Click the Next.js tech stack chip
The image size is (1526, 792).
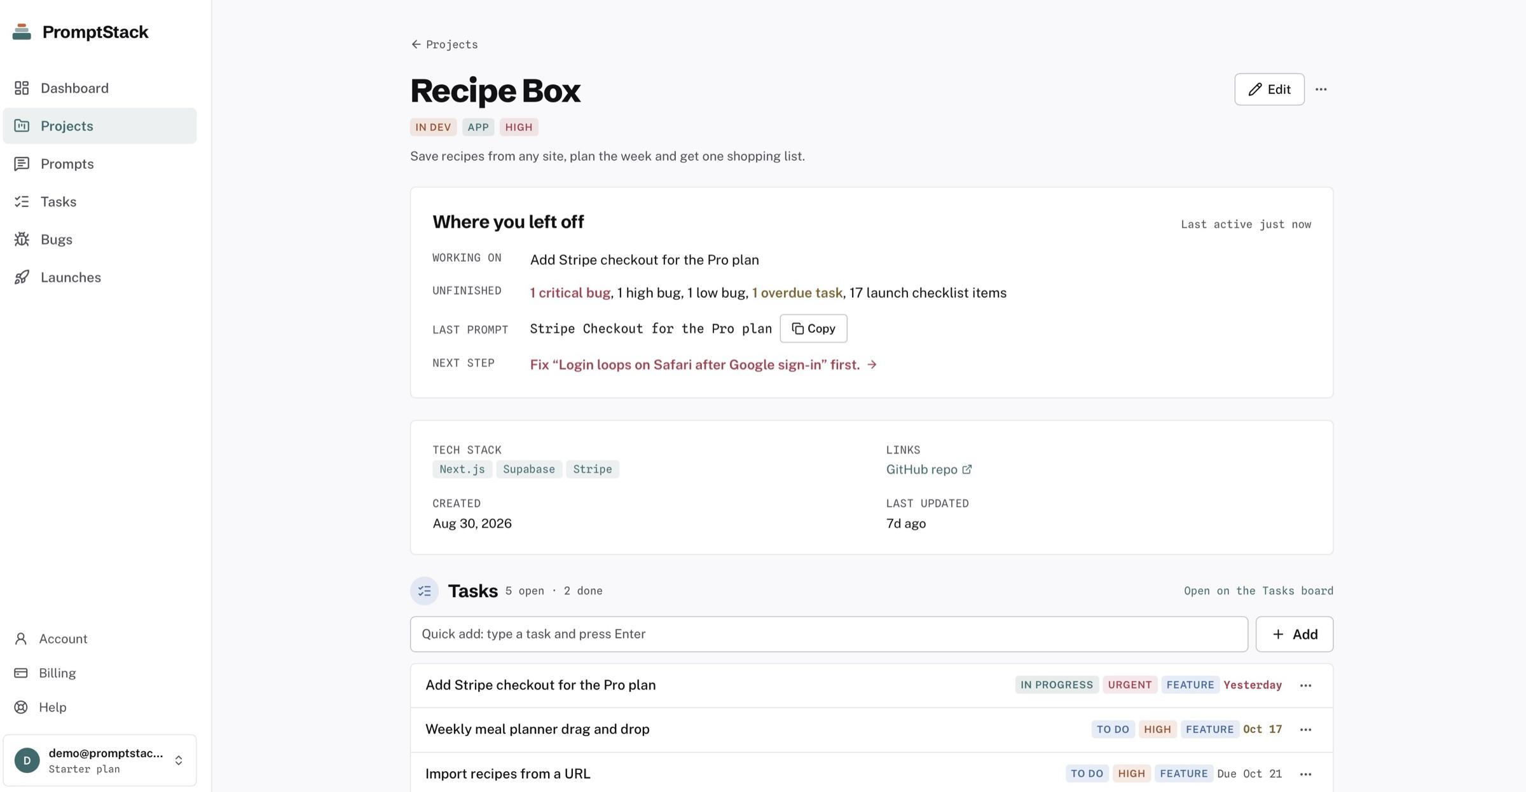tap(462, 469)
